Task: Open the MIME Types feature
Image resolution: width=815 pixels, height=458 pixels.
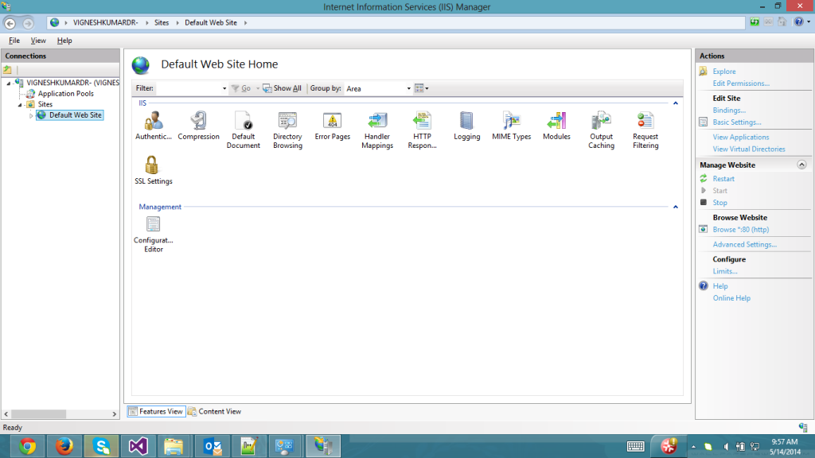Action: tap(511, 122)
